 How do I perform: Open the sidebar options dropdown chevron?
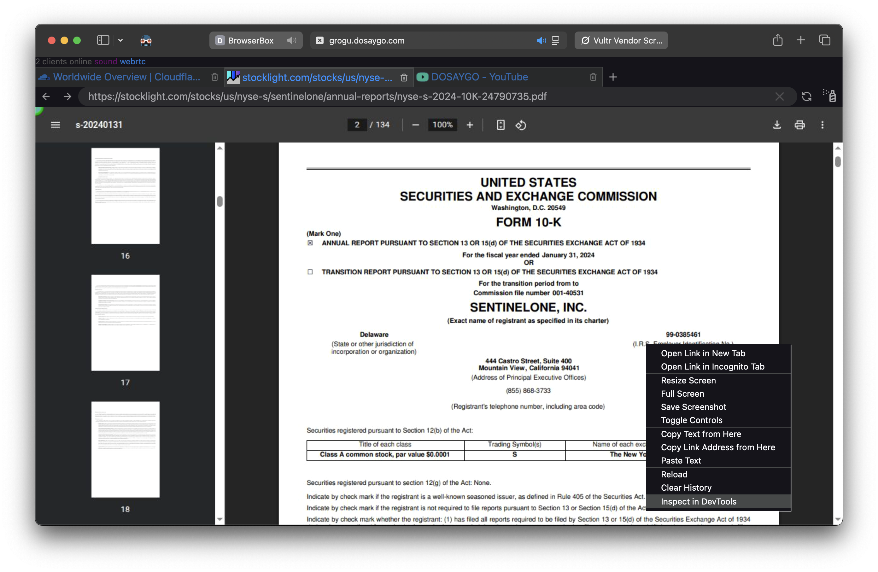pyautogui.click(x=120, y=40)
